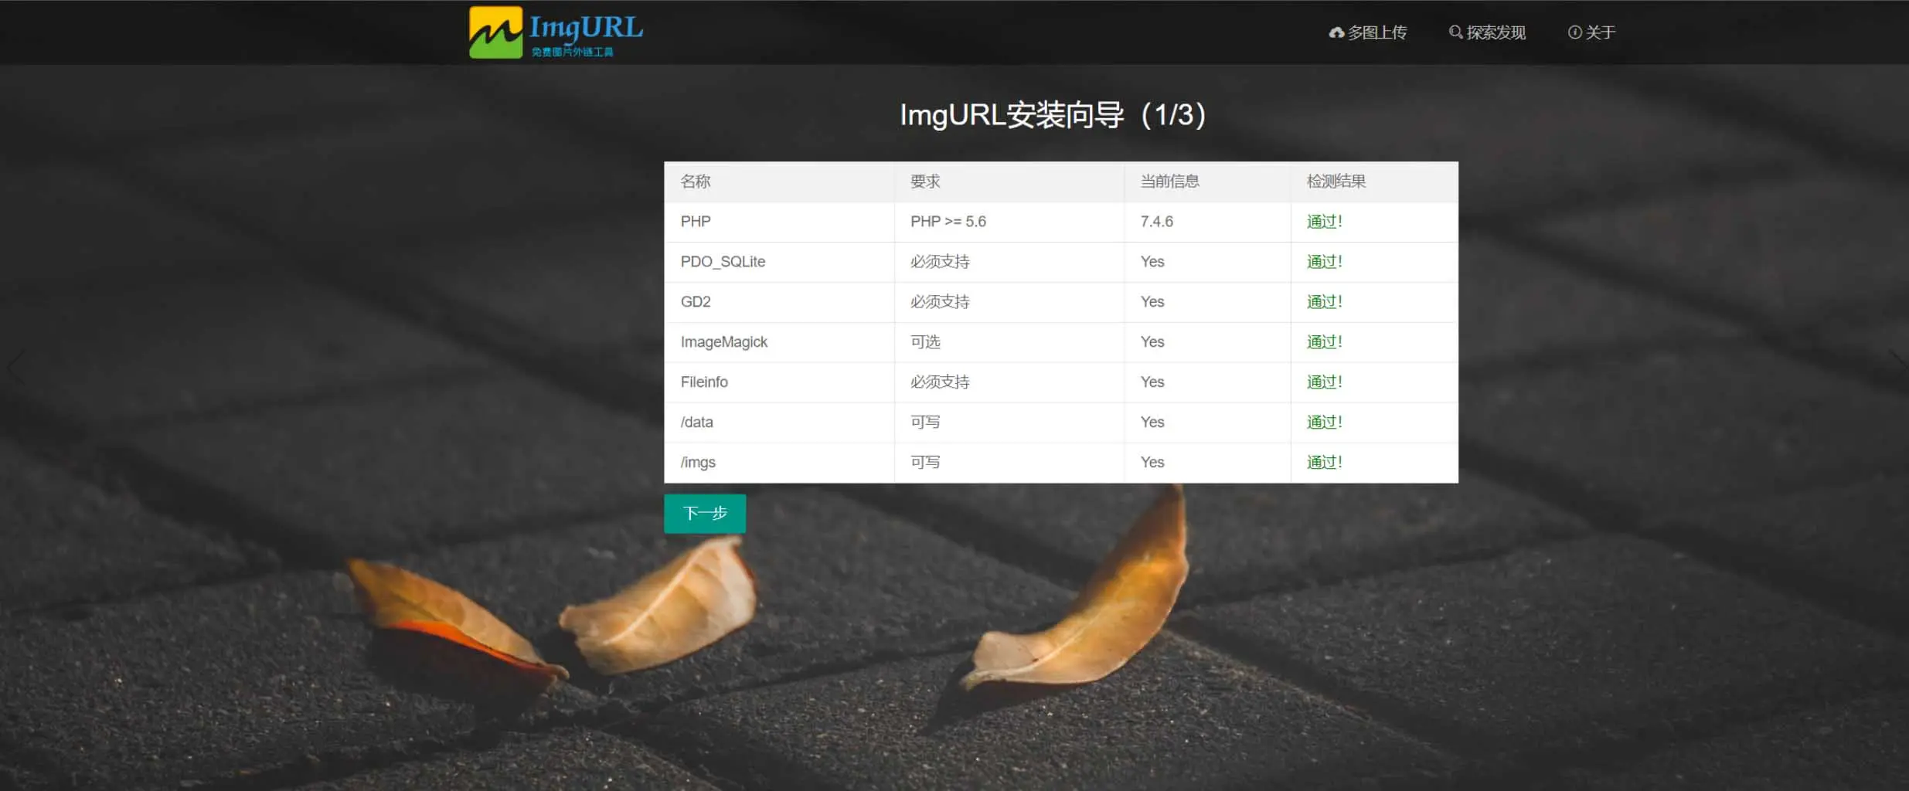Viewport: 1909px width, 791px height.
Task: Select the /data directory cell
Action: (x=696, y=423)
